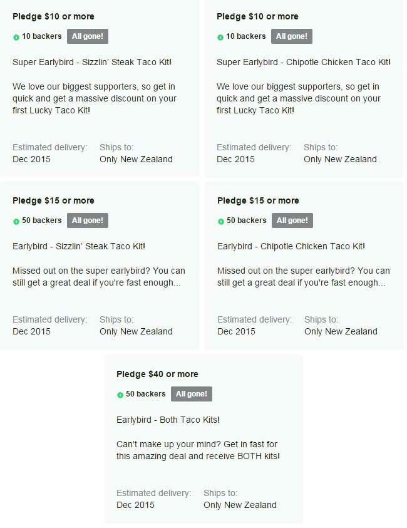Screen dimensions: 407x528
Task: Open 'Pledge $15 or more' Sizzlin' Steak reward
Action: click(x=53, y=200)
